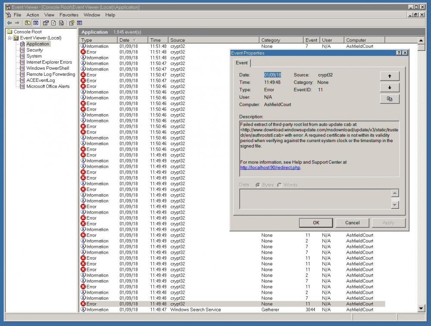
Task: Open the Action menu
Action: (33, 15)
